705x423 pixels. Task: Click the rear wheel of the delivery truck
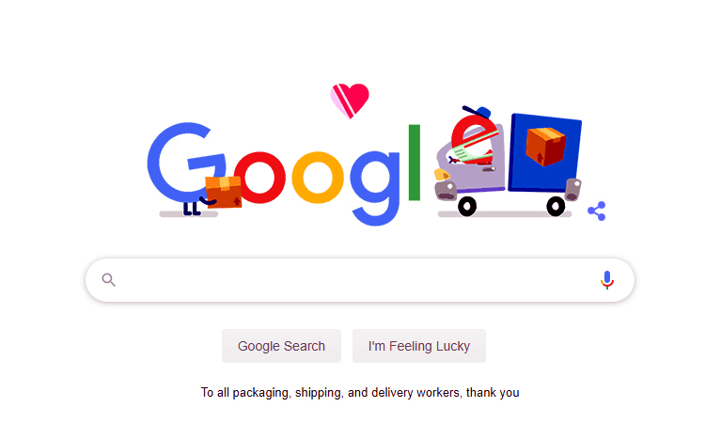(556, 207)
